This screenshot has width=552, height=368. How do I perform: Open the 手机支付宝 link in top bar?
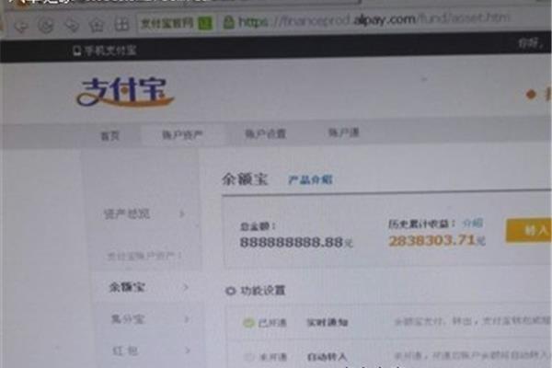[105, 51]
